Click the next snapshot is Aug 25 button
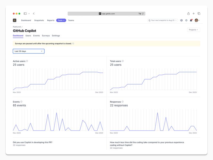The width and height of the screenshot is (213, 160). (163, 20)
